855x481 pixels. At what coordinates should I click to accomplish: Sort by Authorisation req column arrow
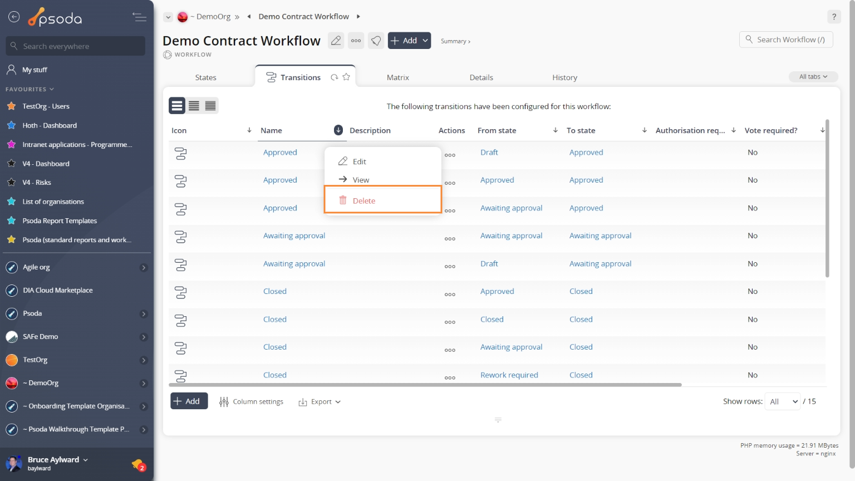pyautogui.click(x=733, y=130)
